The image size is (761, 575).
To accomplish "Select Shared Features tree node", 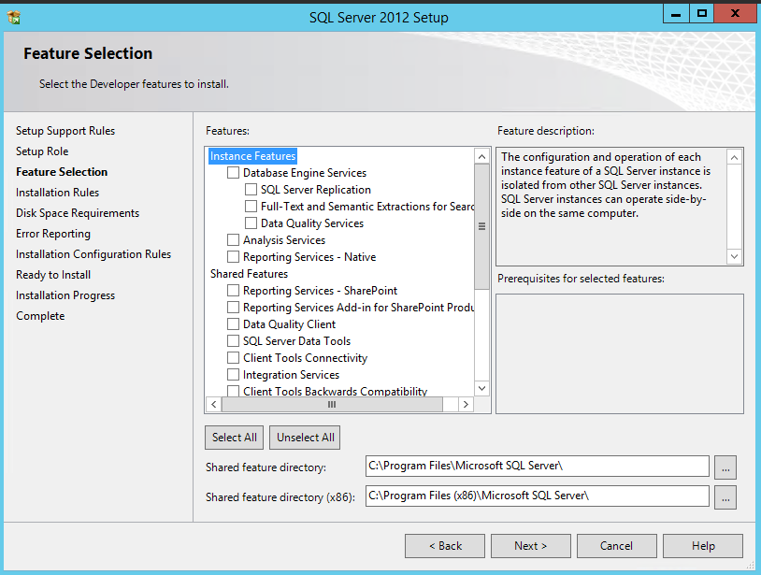I will coord(249,274).
